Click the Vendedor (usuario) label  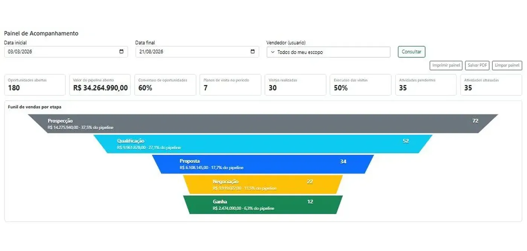pyautogui.click(x=286, y=43)
